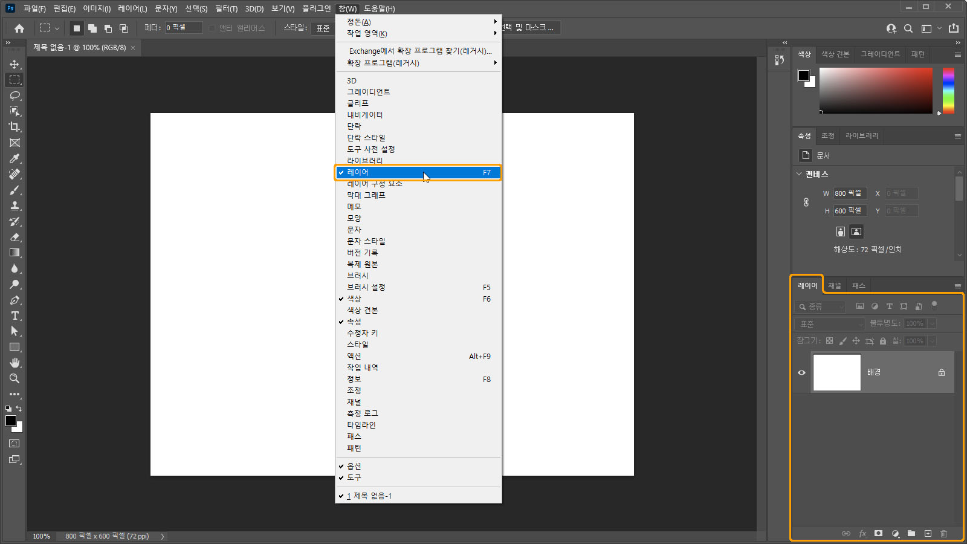967x544 pixels.
Task: Select the Pen tool
Action: [15, 300]
